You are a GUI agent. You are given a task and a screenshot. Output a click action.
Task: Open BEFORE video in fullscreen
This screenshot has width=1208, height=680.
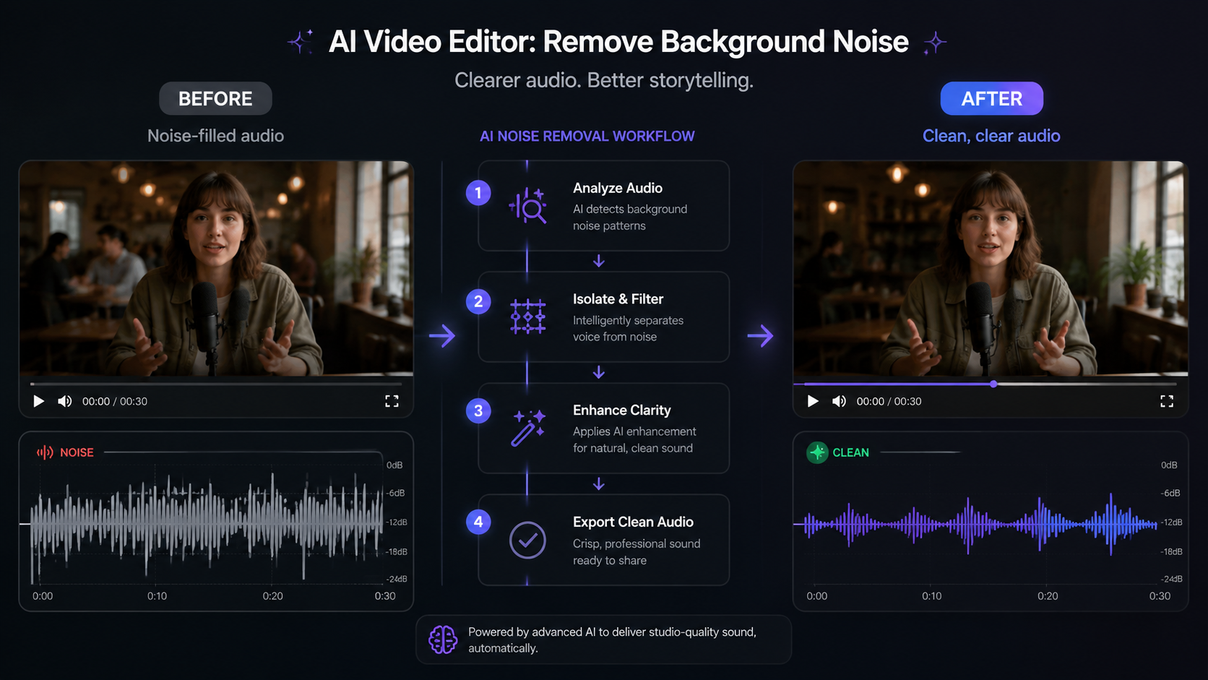(x=392, y=401)
